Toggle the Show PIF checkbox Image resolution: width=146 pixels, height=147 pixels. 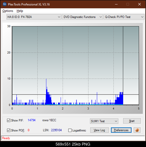[9, 120]
